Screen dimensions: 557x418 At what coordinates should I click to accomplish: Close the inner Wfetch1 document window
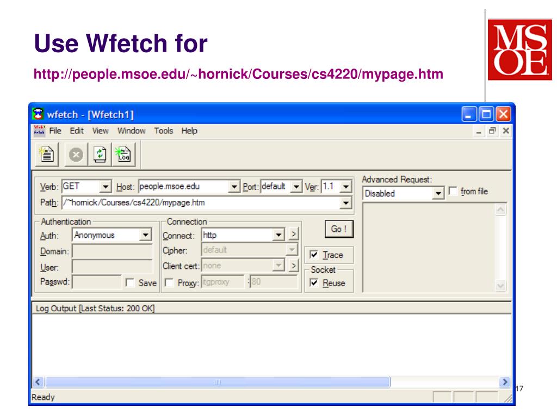pos(506,131)
